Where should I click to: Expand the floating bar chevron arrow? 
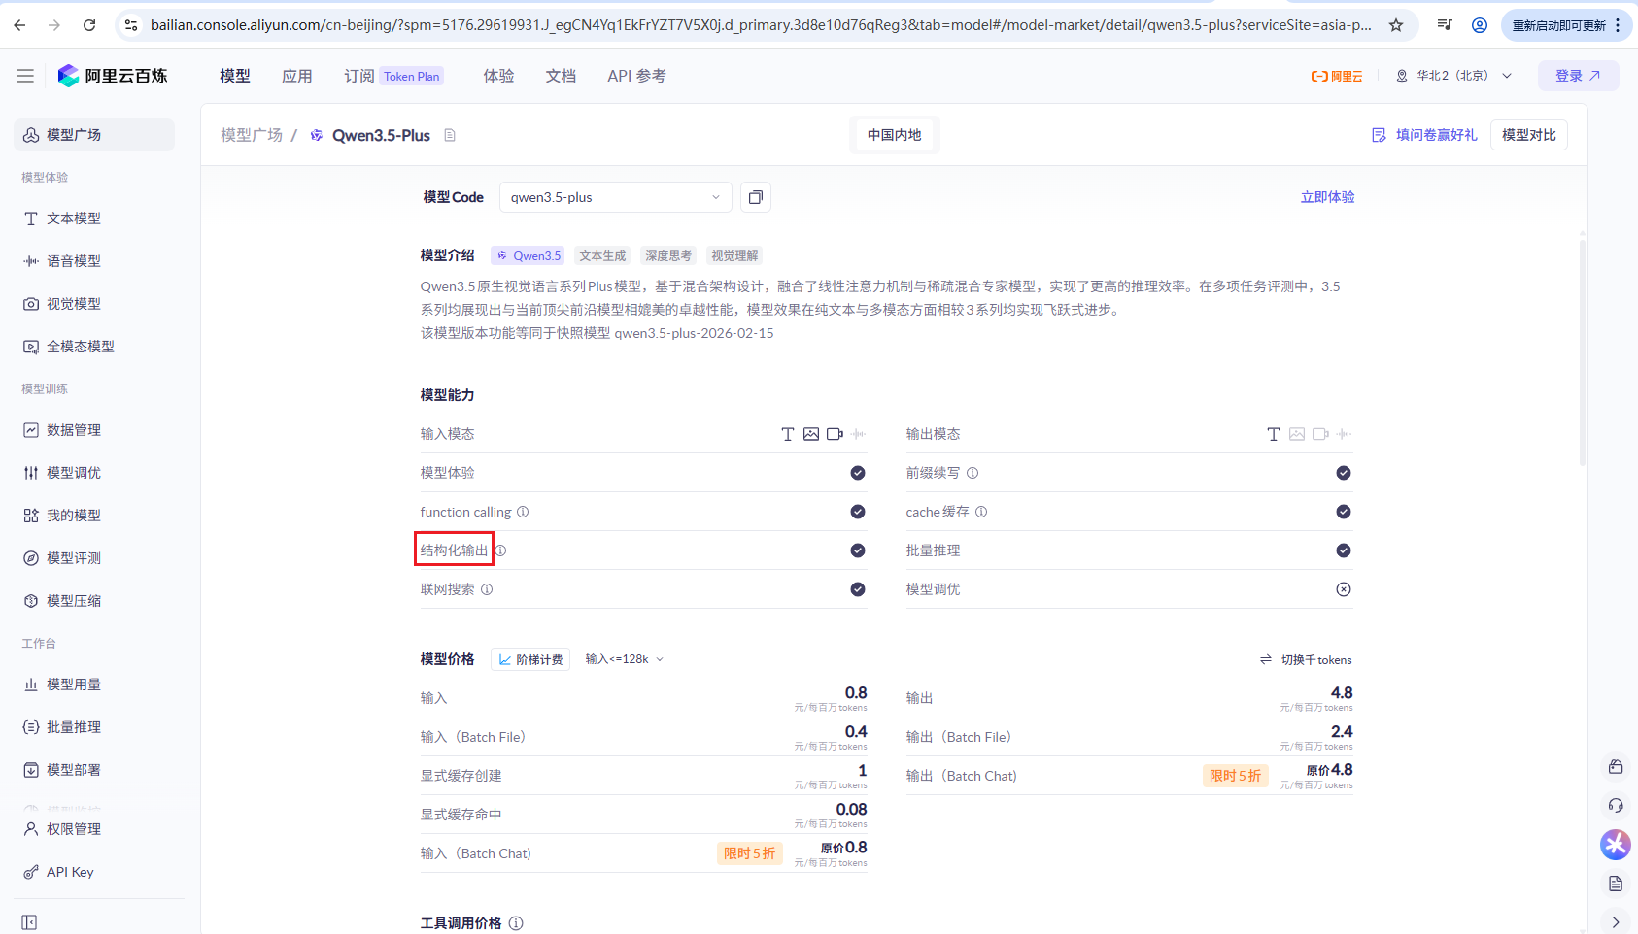point(1616,922)
